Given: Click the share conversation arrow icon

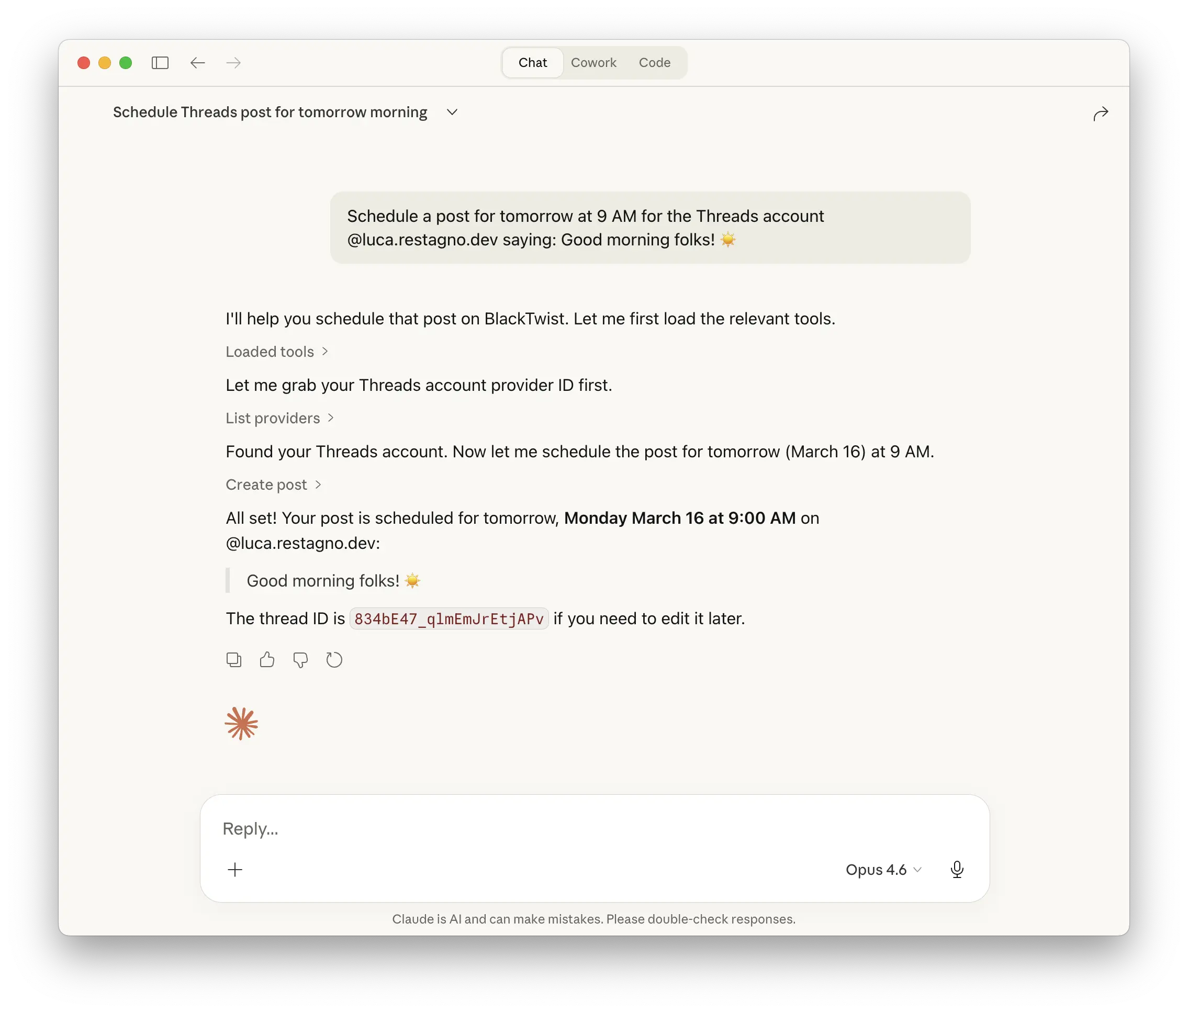Looking at the screenshot, I should (x=1100, y=114).
